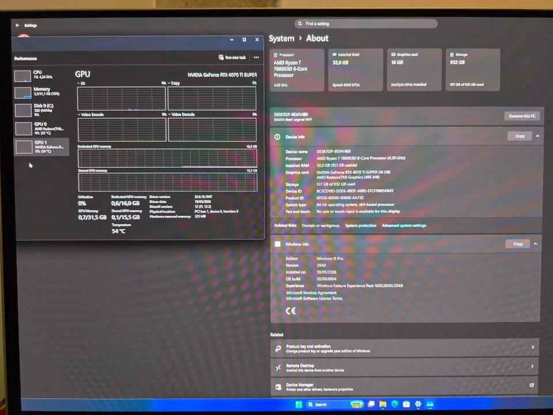This screenshot has height=415, width=553.
Task: Click the Graphics card summary card
Action: pos(414,70)
